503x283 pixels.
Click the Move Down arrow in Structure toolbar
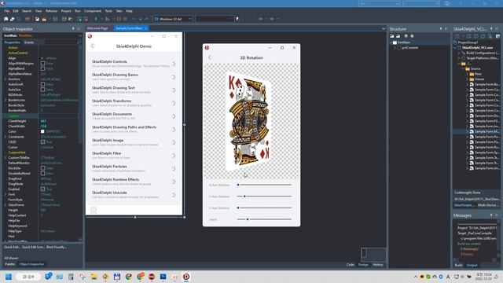pyautogui.click(x=412, y=36)
